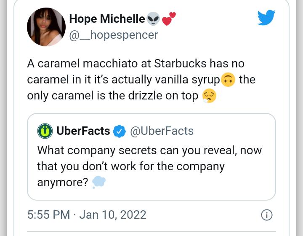This screenshot has width=303, height=236.
Task: Click the green UberFacts profile avatar
Action: (x=45, y=131)
